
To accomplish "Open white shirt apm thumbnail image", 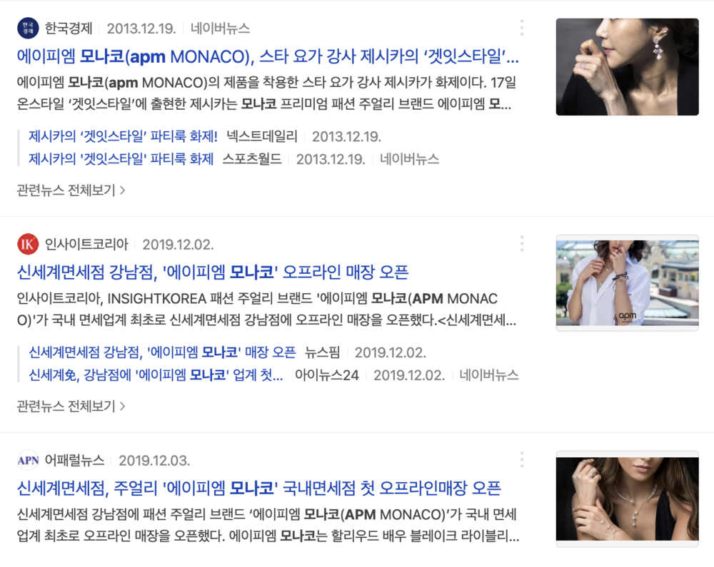I will pos(627,283).
